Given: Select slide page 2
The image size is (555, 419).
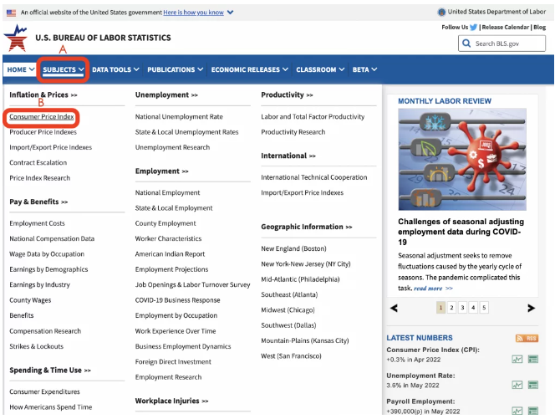Looking at the screenshot, I should (451, 308).
